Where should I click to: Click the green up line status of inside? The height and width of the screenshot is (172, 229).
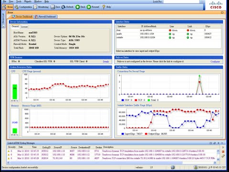click(x=170, y=34)
